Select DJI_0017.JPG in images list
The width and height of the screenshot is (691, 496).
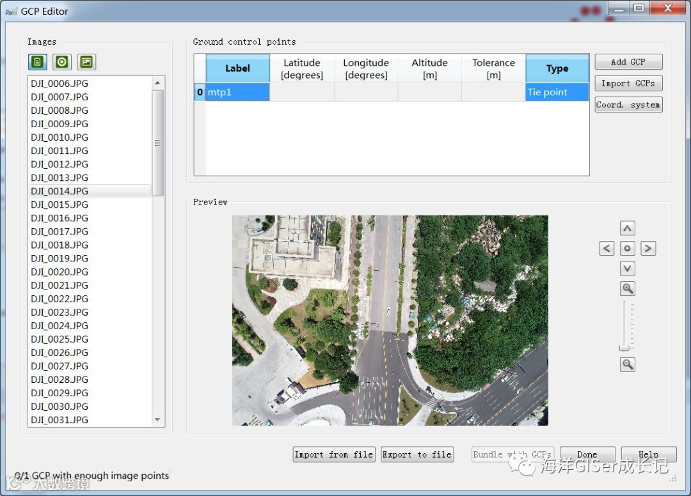(90, 231)
